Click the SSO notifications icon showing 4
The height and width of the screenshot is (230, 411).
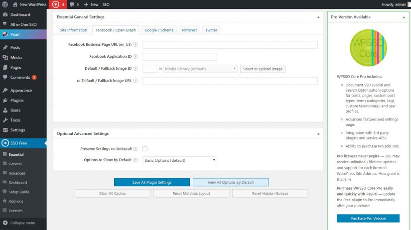(x=56, y=4)
